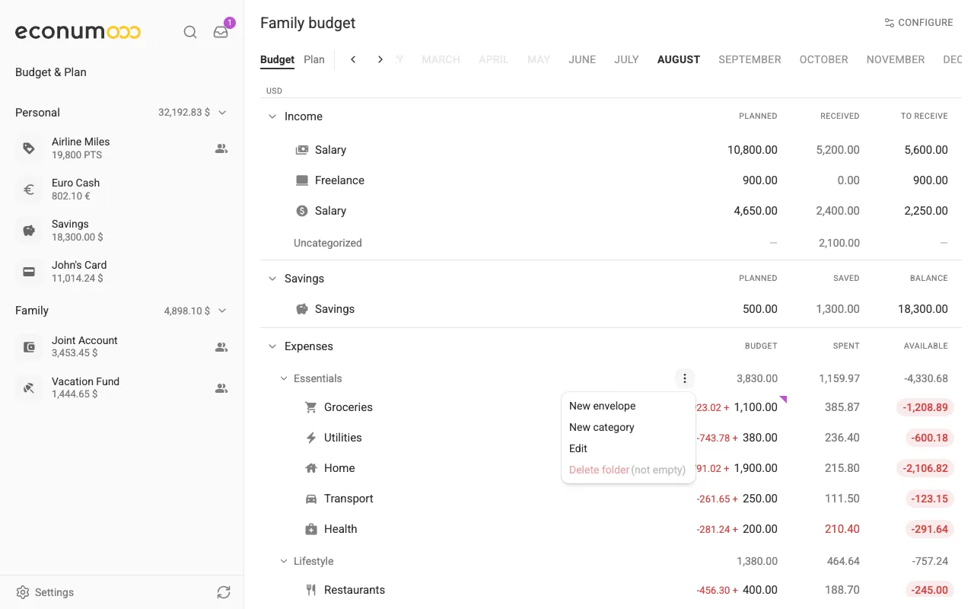Click the Euro Cash account icon
Image resolution: width=974 pixels, height=609 pixels.
click(29, 190)
